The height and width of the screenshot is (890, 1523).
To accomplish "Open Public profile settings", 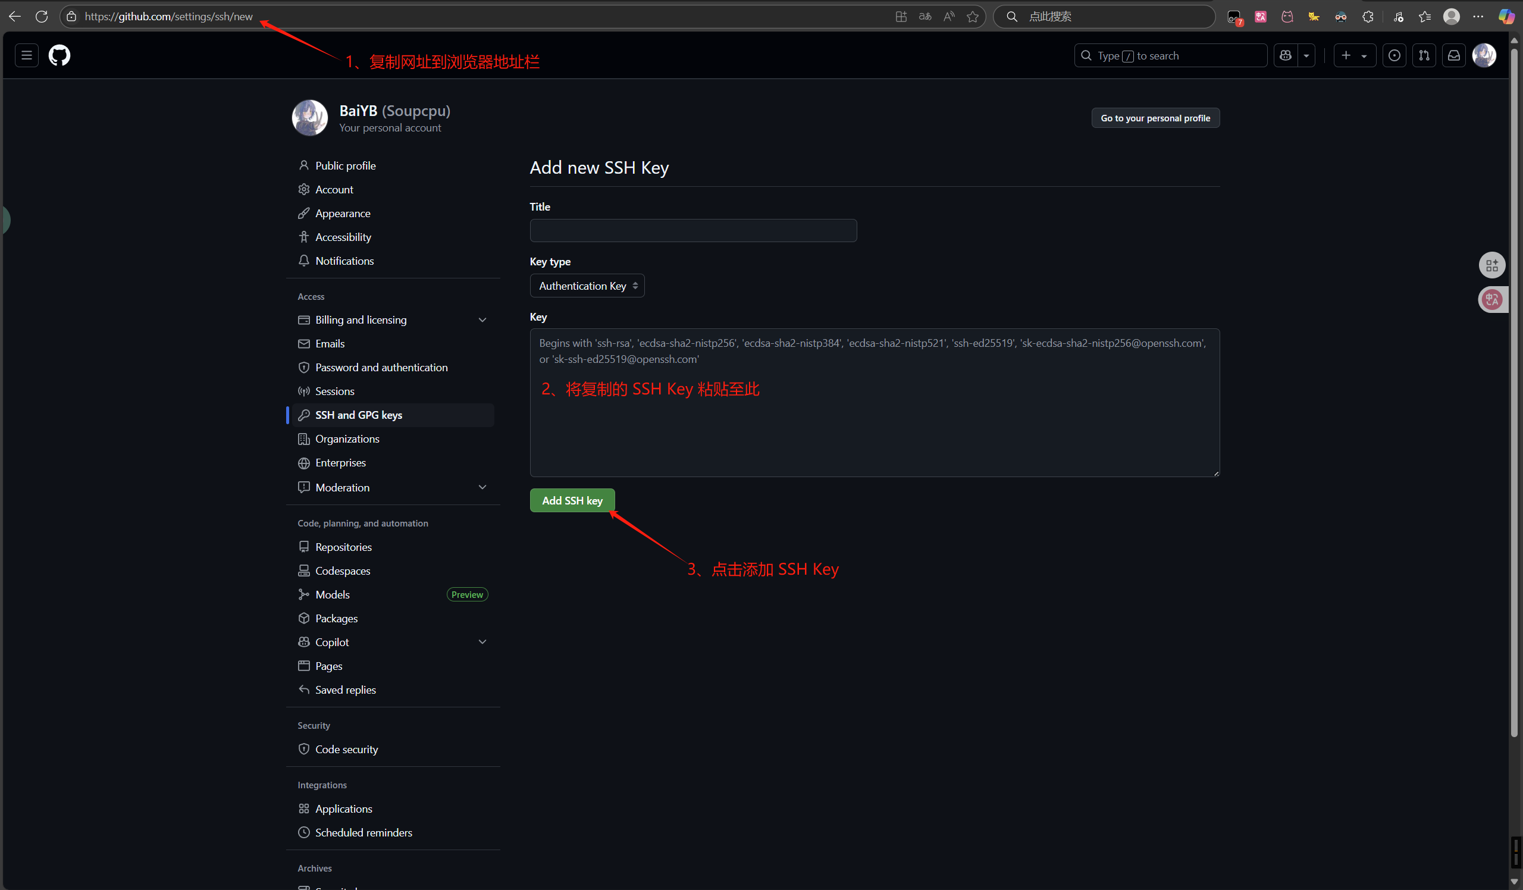I will (393, 165).
